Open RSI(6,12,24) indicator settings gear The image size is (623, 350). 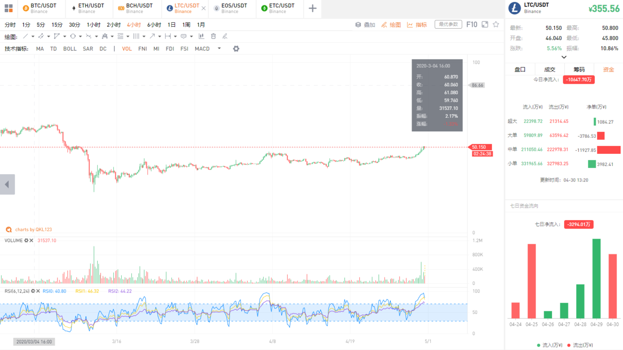[32, 291]
